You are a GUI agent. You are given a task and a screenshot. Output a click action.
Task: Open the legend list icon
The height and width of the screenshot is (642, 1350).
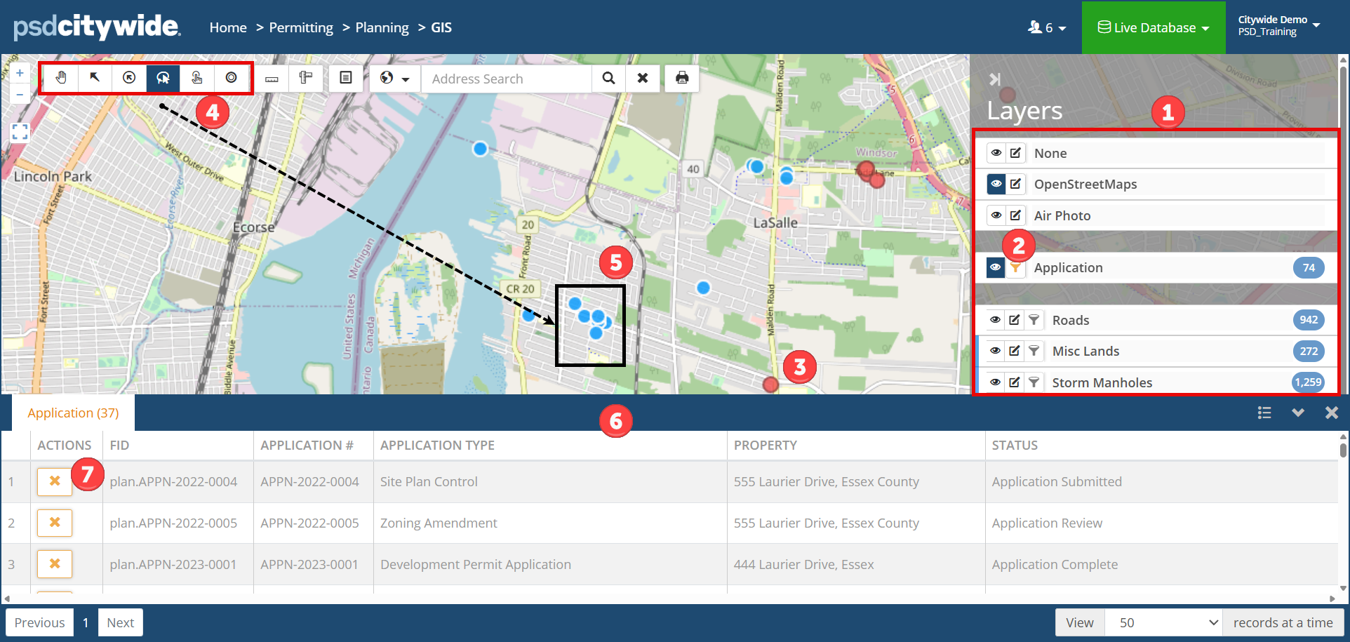click(345, 78)
